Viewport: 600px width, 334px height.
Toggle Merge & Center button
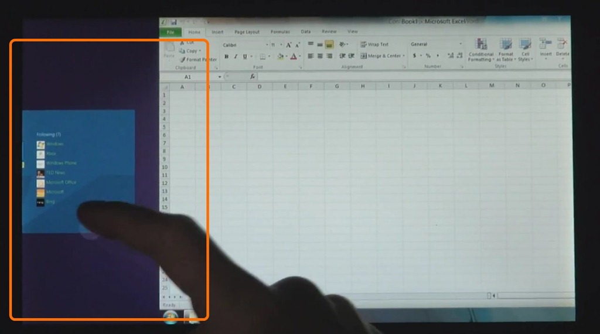click(382, 56)
